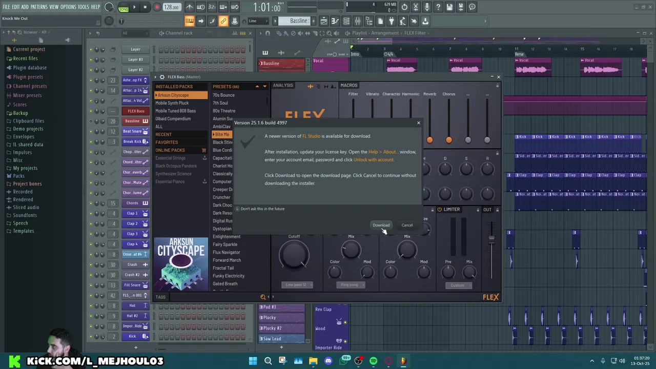Expand Current project in browser
Viewport: 656px width, 369px height.
click(29, 49)
